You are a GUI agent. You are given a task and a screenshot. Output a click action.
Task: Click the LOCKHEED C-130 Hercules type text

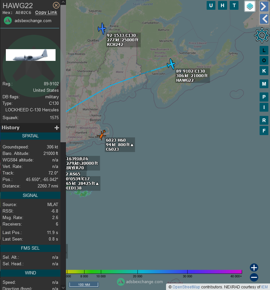(x=32, y=110)
